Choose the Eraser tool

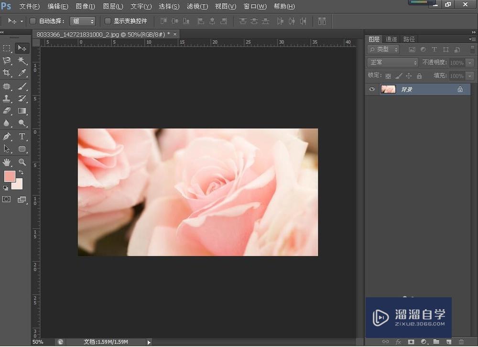pyautogui.click(x=7, y=111)
